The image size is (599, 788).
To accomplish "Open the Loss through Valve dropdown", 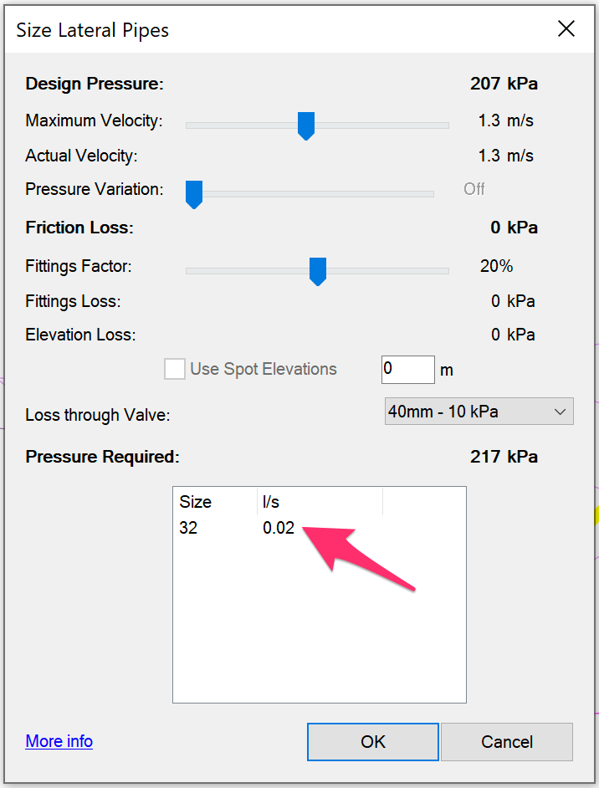I will 479,411.
